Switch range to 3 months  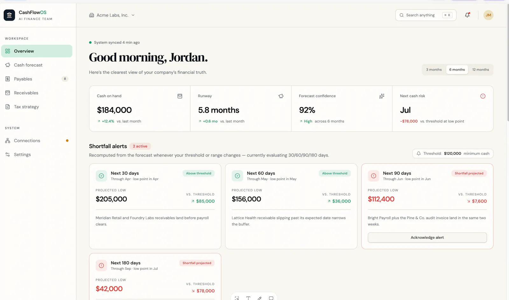click(x=434, y=70)
